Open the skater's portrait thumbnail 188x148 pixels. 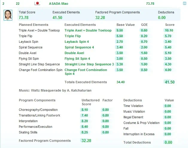[x=8, y=15]
